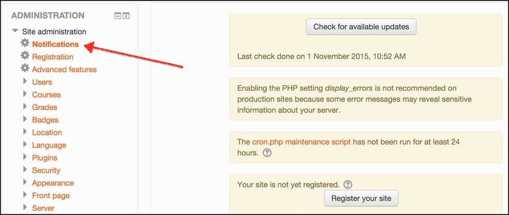
Task: Dock the Administration block with arrow icon
Action: point(126,16)
